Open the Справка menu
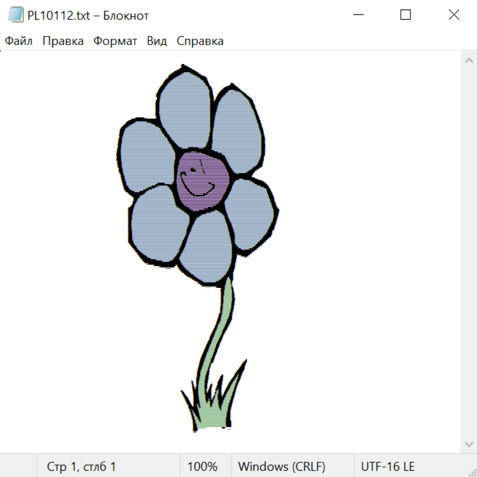Screen dimensions: 477x477 pos(200,41)
